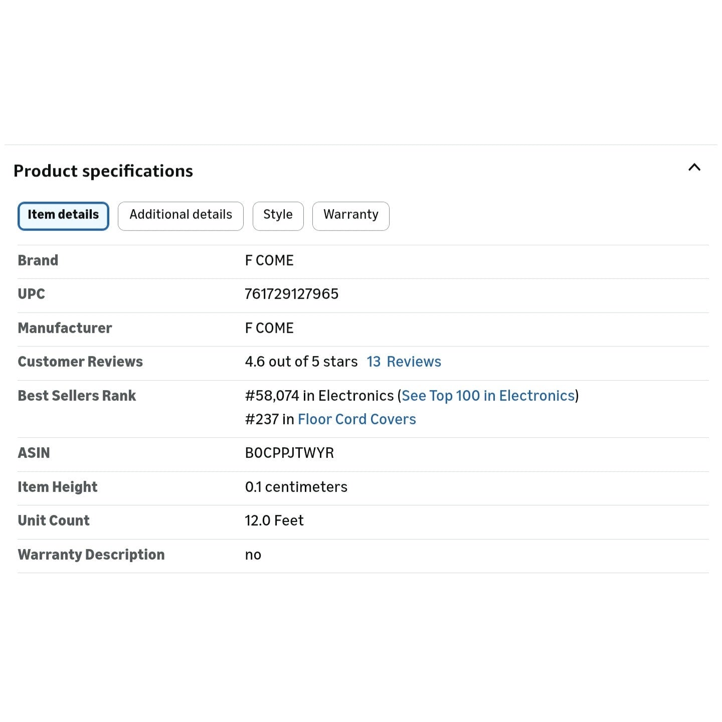The height and width of the screenshot is (722, 722).
Task: Open See Top 100 in Electronics link
Action: coord(488,396)
